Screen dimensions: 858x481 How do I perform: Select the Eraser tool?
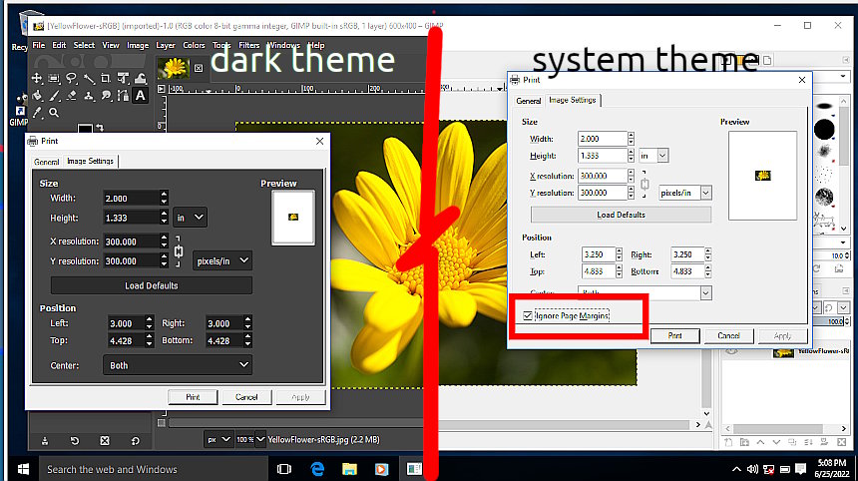71,96
